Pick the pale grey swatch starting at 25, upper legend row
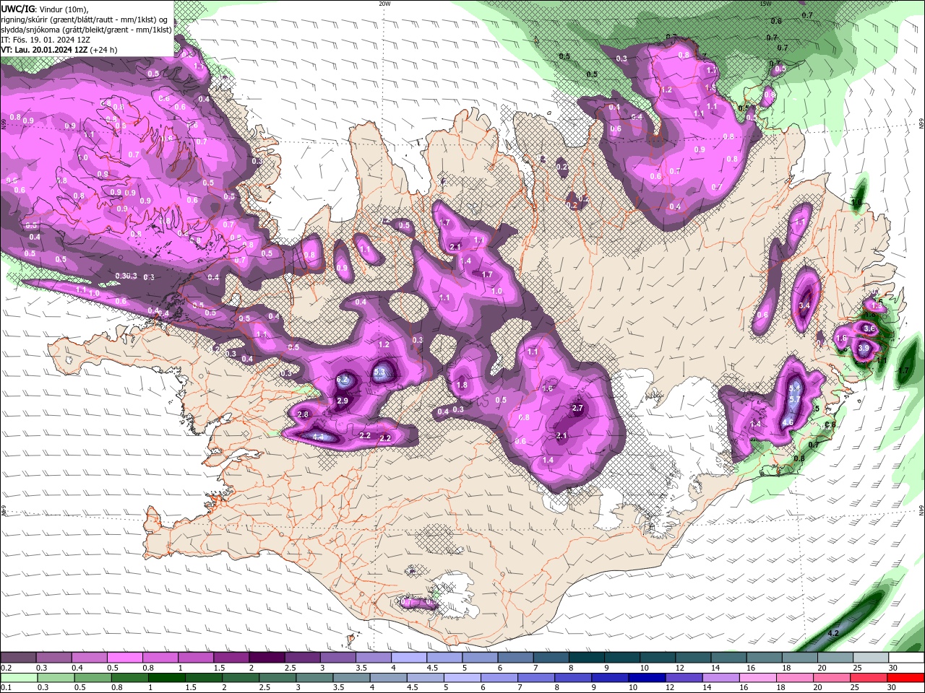 tap(872, 658)
